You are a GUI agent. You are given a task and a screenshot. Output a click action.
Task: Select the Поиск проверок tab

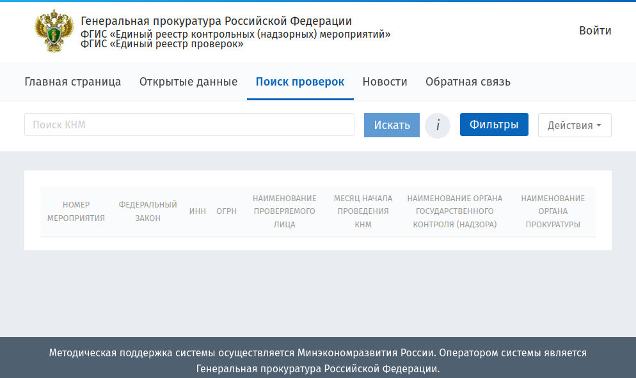[300, 82]
